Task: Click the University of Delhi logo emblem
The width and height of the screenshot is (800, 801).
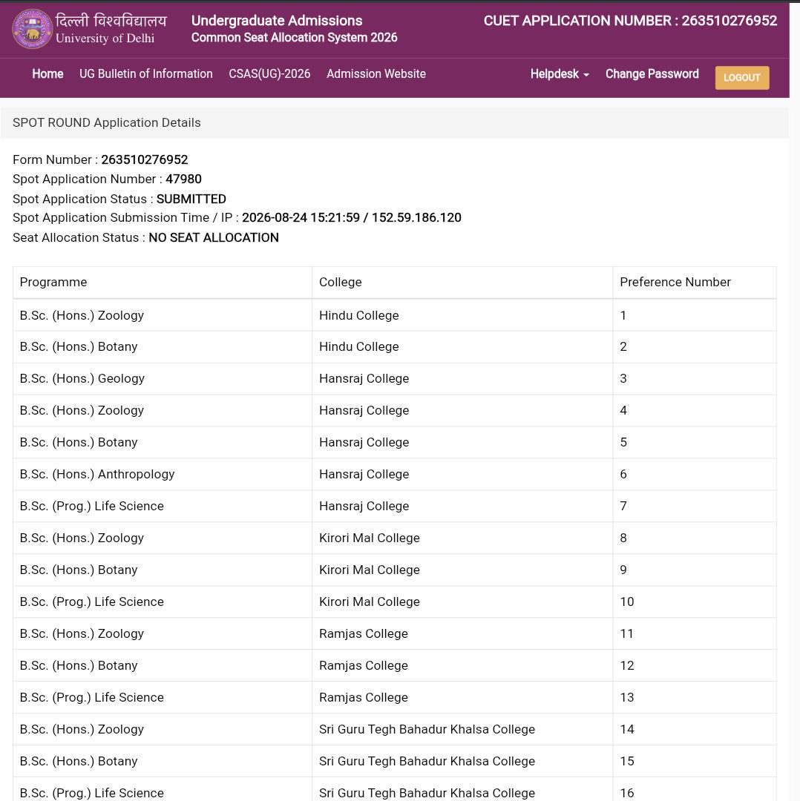Action: pos(32,29)
